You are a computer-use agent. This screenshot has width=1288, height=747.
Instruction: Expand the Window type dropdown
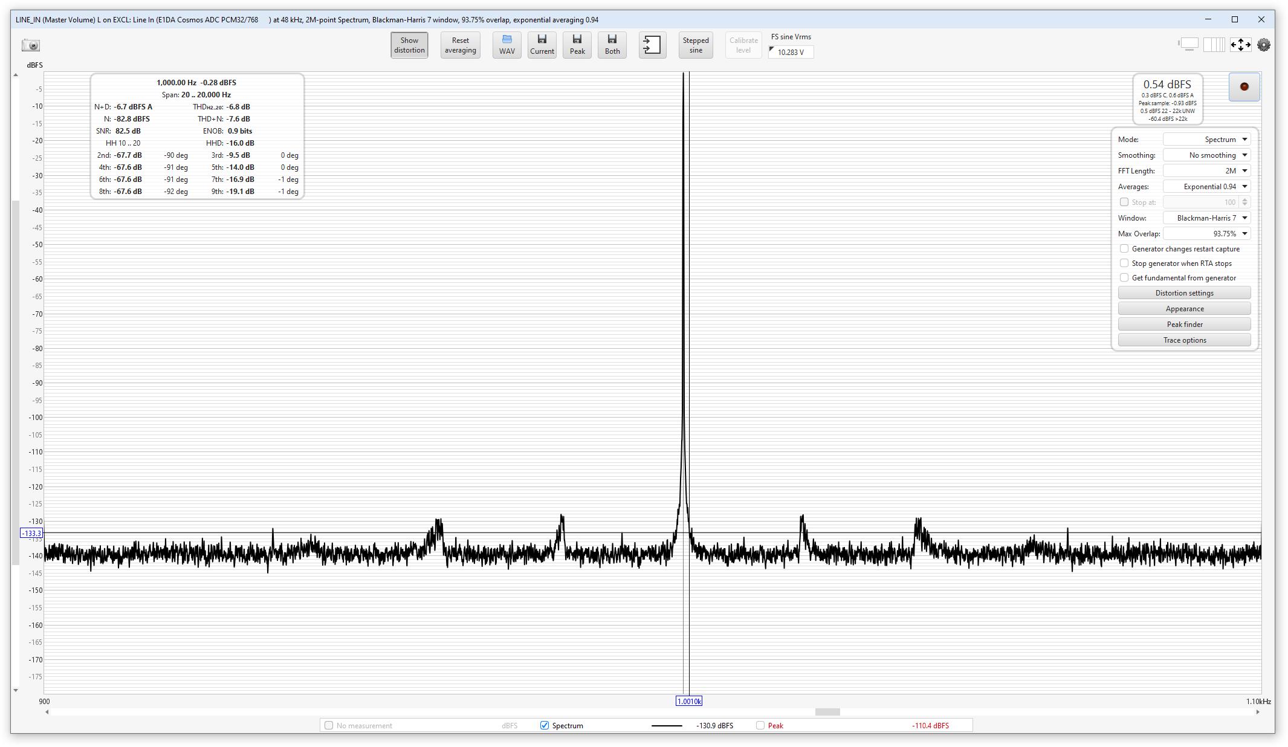click(x=1206, y=218)
